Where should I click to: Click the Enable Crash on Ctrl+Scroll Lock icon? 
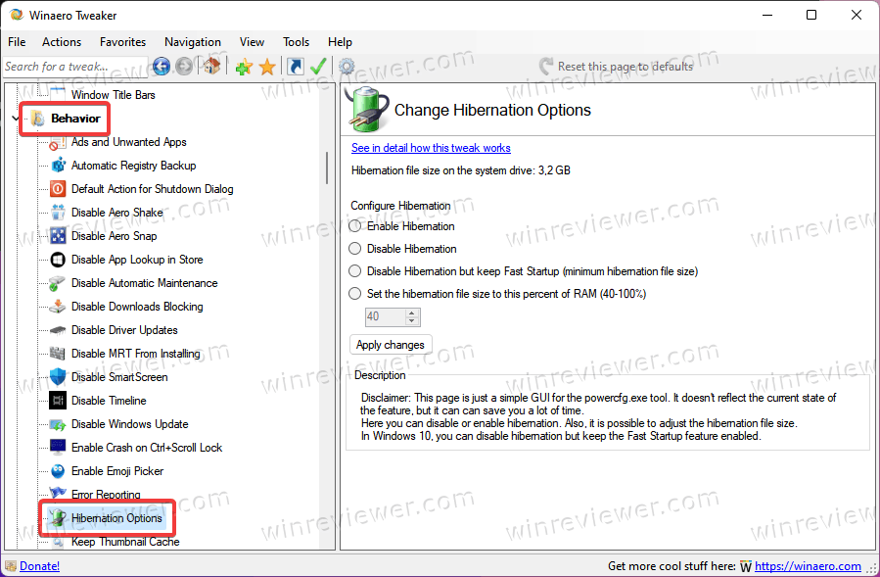58,448
